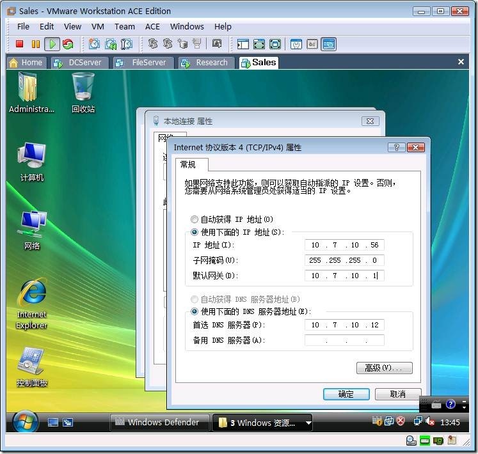Click the IP 地址 input field
The width and height of the screenshot is (478, 454).
(344, 245)
